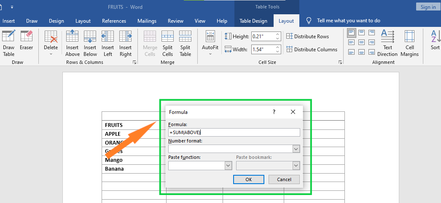Switch to the Table Design tab
Viewport: 441px width, 203px height.
click(x=253, y=21)
